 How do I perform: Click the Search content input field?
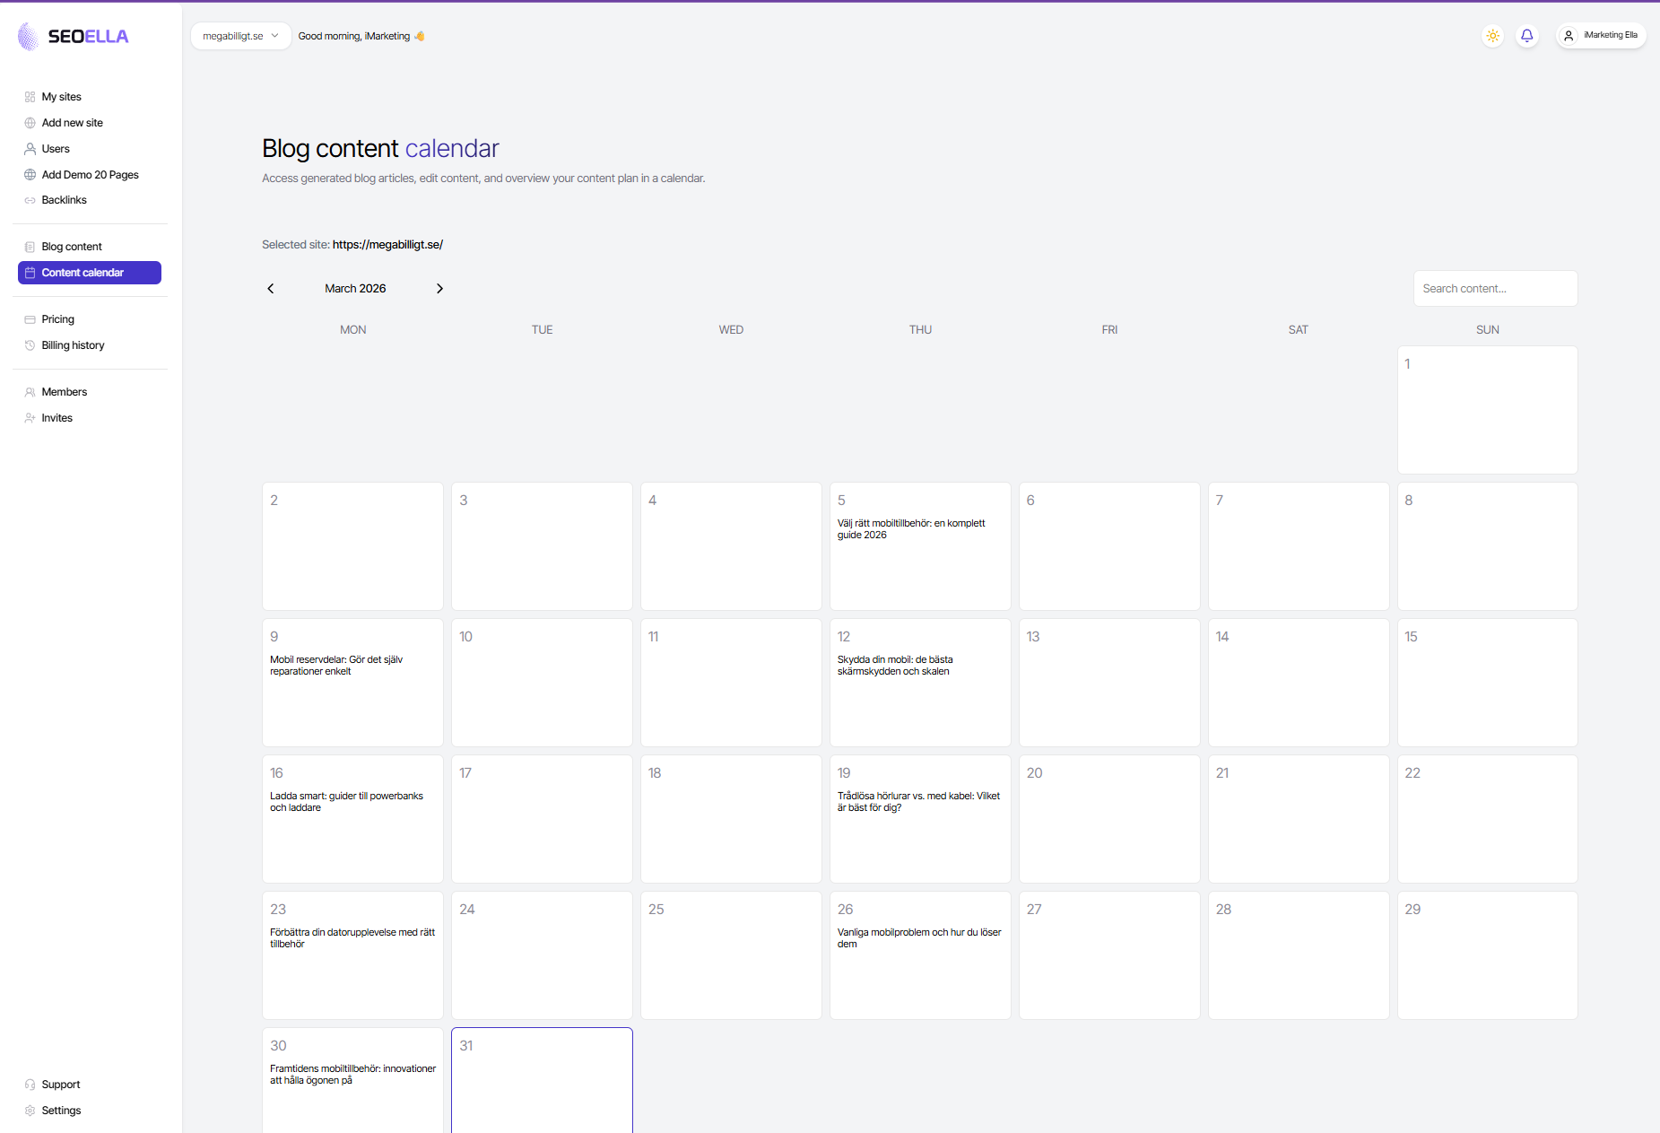point(1494,288)
